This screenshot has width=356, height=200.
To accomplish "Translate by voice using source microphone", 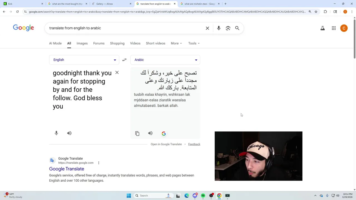I will click(x=56, y=133).
